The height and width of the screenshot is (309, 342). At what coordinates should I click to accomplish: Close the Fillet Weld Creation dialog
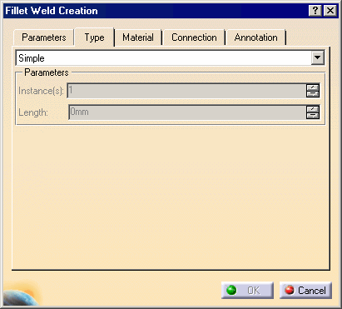point(330,11)
